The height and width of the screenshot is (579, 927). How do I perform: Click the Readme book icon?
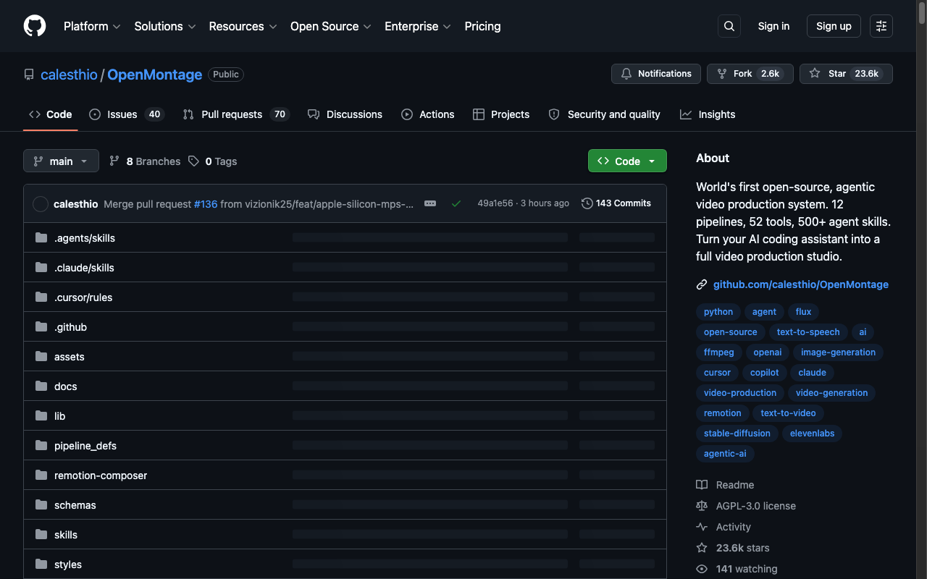(702, 485)
